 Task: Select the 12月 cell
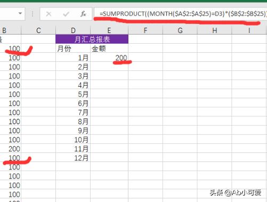click(x=73, y=158)
